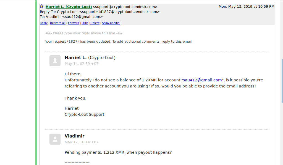
Task: Toggle the yellow star on Harriet's email
Action: point(41,7)
